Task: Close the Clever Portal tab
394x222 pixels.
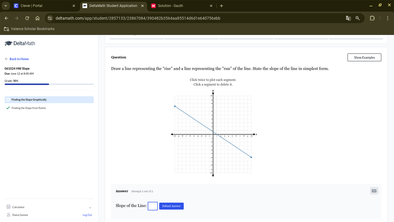Action: [74, 6]
